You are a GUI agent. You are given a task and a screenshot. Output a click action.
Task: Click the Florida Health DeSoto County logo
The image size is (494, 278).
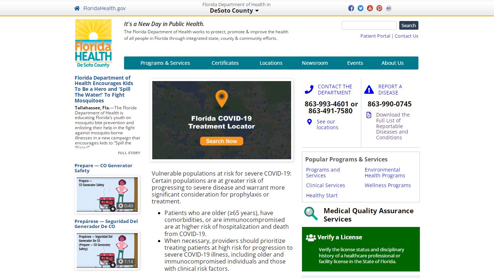[x=93, y=43]
